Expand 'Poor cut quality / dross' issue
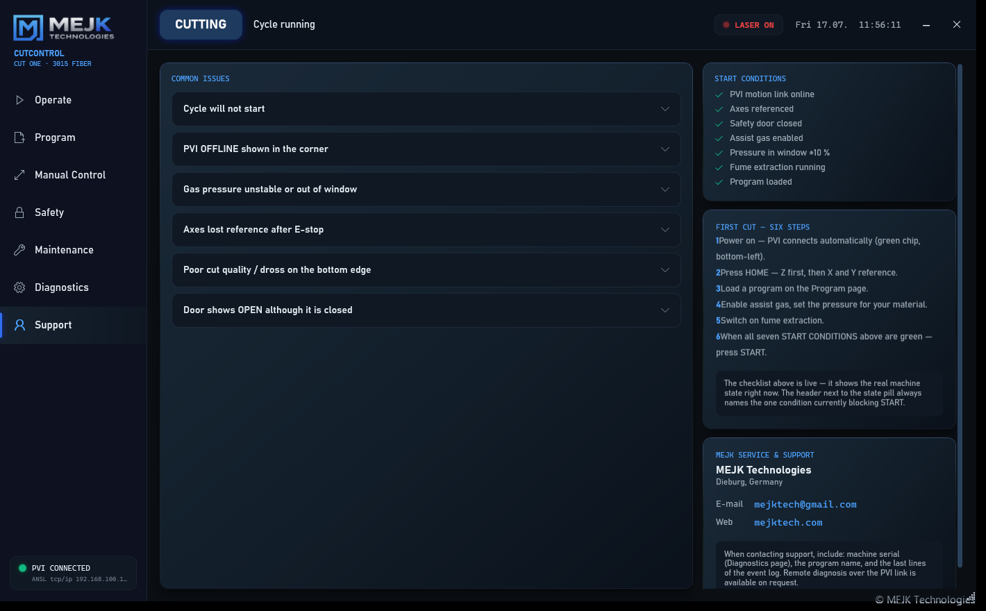The image size is (986, 611). click(426, 270)
